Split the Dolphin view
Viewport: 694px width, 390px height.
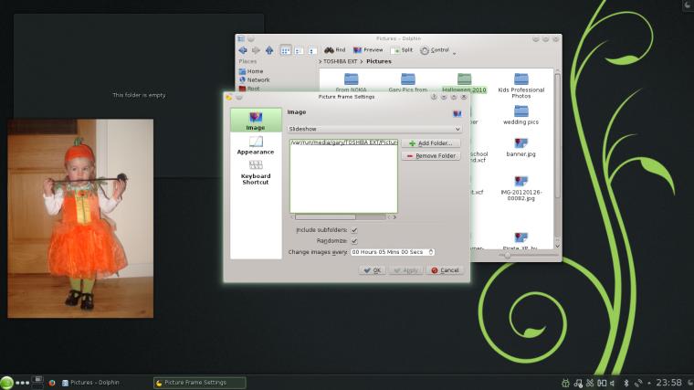tap(402, 50)
